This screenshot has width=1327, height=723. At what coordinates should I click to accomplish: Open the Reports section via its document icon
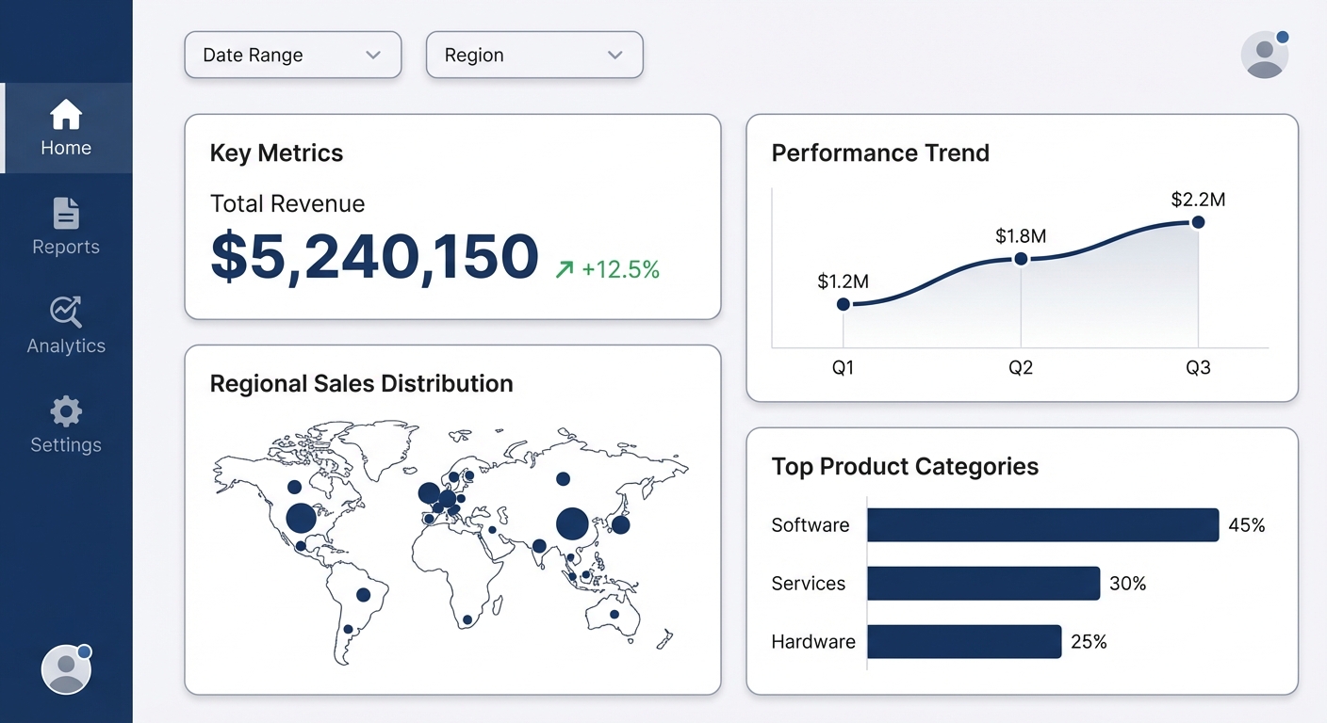pos(66,213)
